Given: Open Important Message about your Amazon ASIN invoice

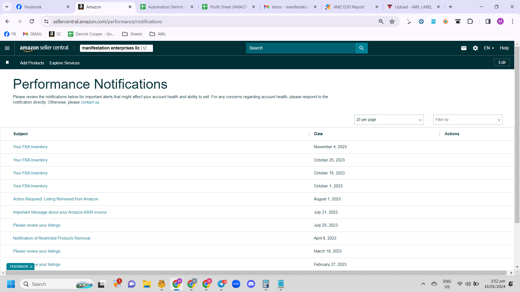Looking at the screenshot, I should pos(60,212).
